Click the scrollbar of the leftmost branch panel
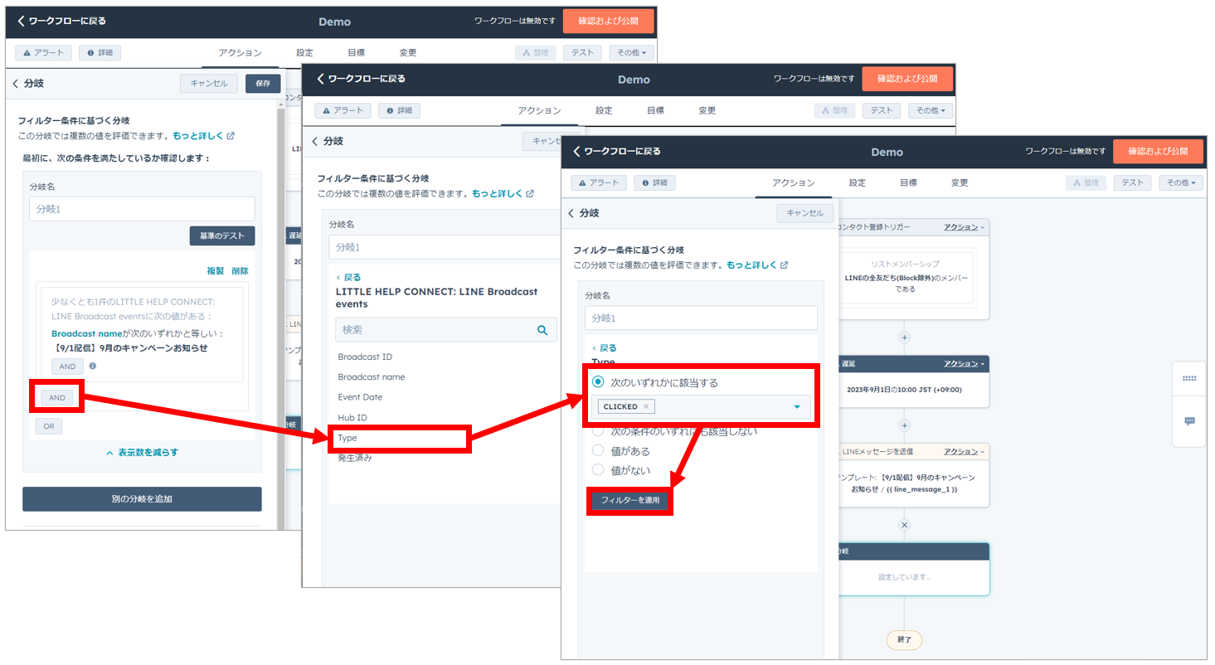 pyautogui.click(x=279, y=249)
